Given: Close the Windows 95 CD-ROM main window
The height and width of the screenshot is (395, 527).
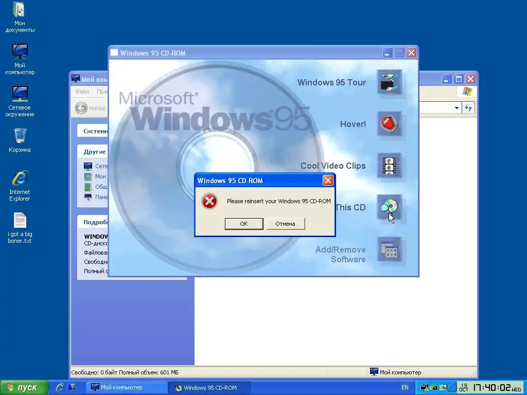Looking at the screenshot, I should [411, 53].
